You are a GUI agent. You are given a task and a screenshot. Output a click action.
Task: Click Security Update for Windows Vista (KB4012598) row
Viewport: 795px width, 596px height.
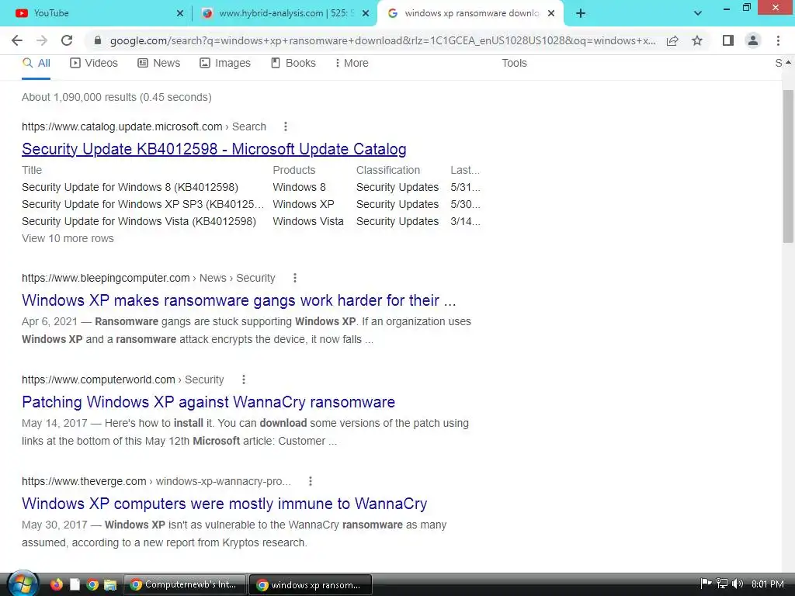251,221
